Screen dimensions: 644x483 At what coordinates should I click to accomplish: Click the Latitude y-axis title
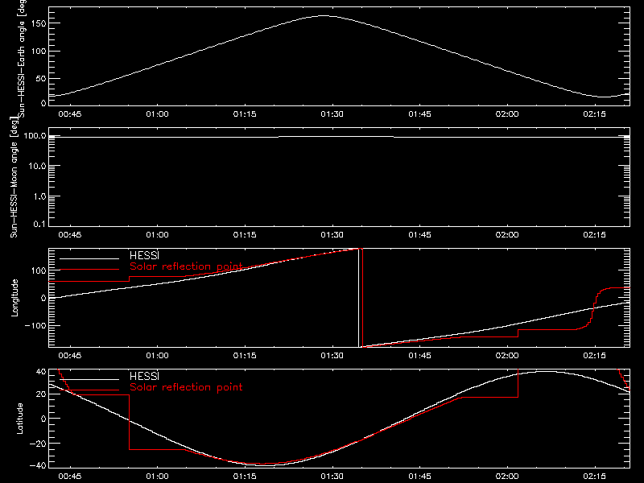tap(19, 419)
